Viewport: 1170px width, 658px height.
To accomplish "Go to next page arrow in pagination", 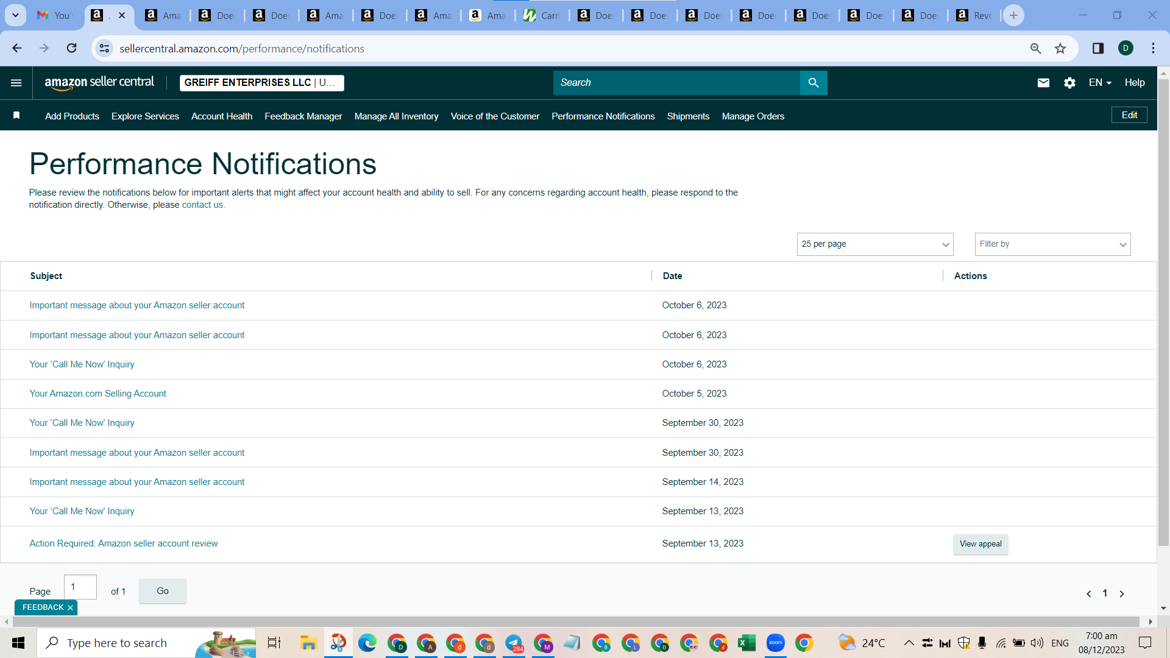I will point(1122,593).
